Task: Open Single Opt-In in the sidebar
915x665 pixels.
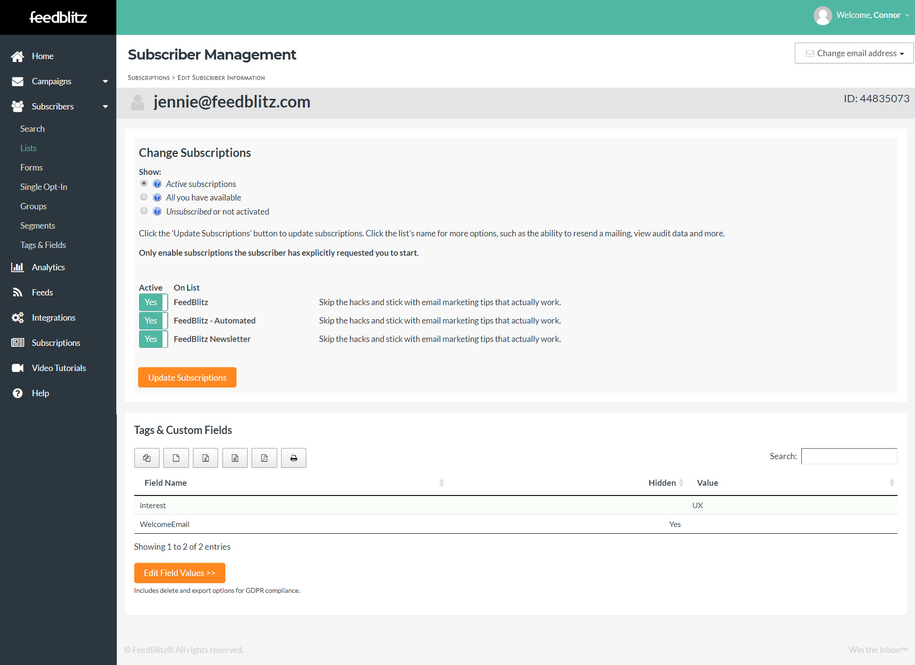Action: 44,187
